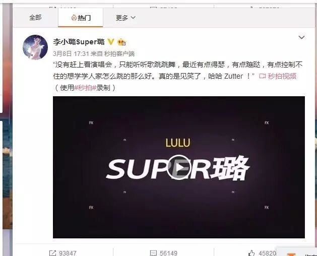Switch to the 热门 tab
Screen dimensions: 317x256
click(81, 18)
